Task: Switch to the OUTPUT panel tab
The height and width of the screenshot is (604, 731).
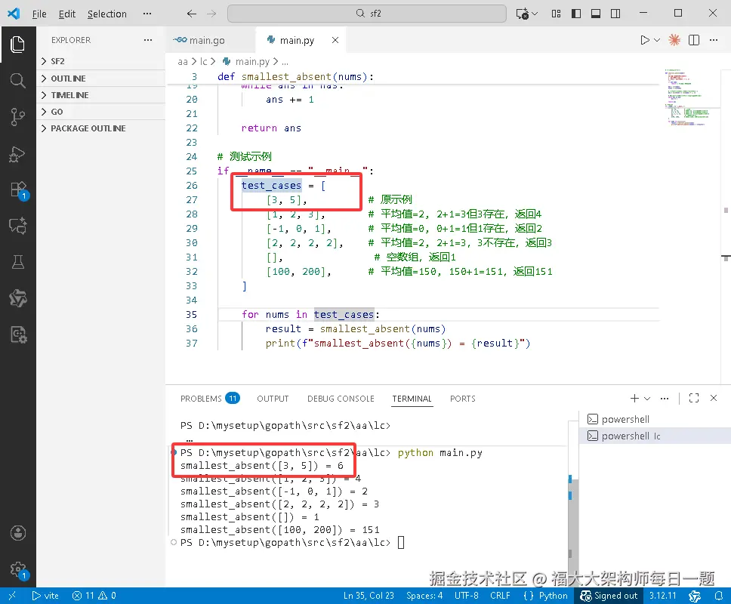Action: [x=273, y=399]
